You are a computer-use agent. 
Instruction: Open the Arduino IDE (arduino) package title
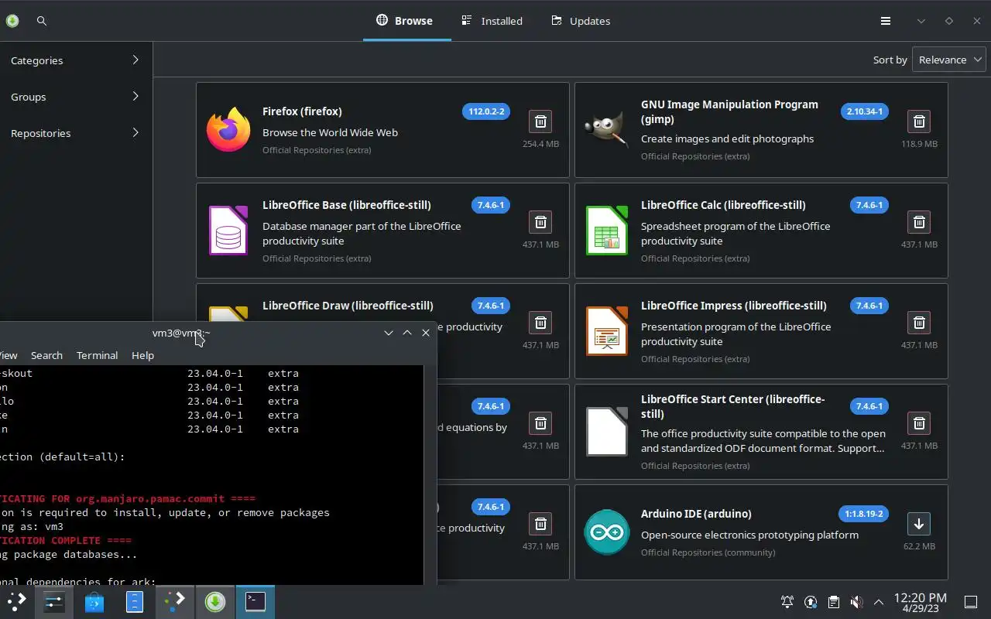pos(696,514)
